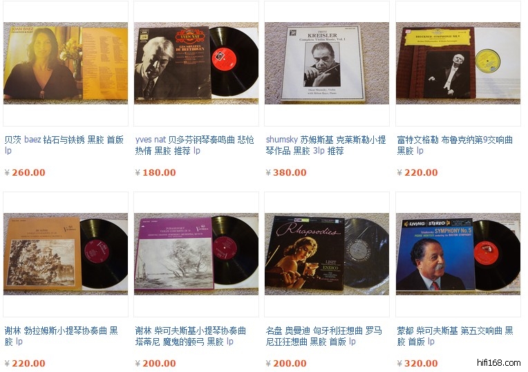This screenshot has width=528, height=372.
Task: Click the ¥260.00 price of Baez listing
Action: pos(25,173)
